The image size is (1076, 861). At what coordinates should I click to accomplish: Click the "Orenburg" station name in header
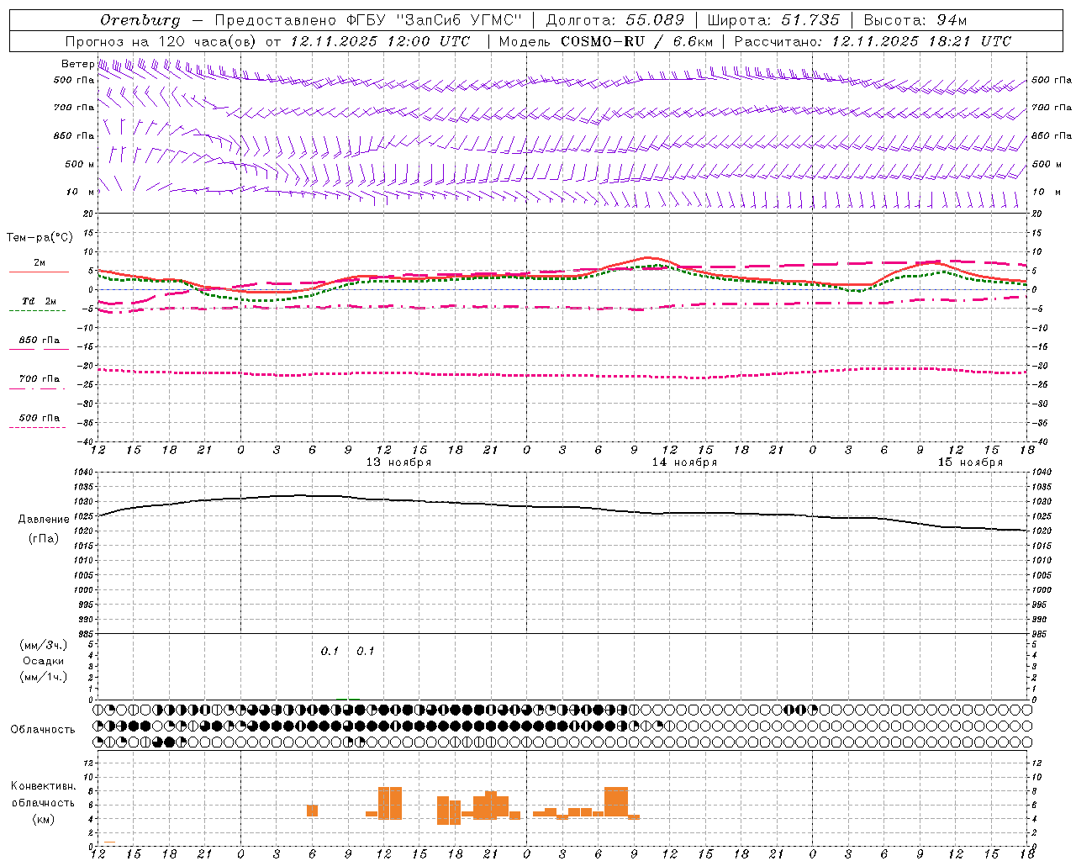coord(140,20)
